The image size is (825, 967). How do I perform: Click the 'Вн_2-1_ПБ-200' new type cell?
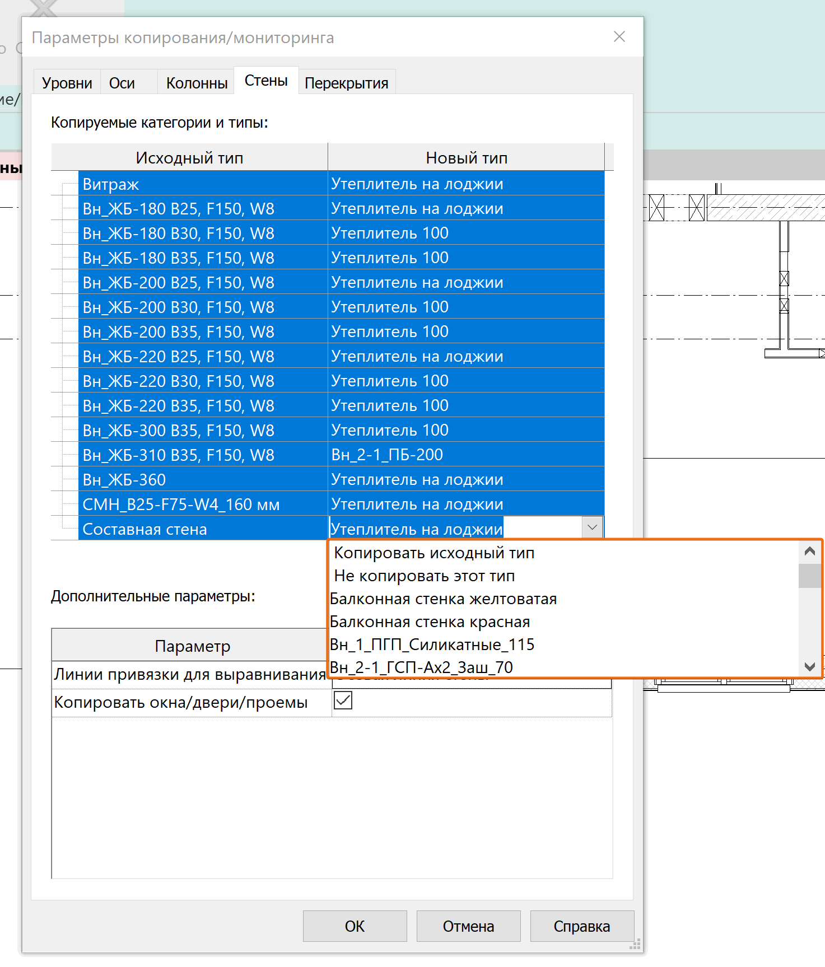click(466, 455)
